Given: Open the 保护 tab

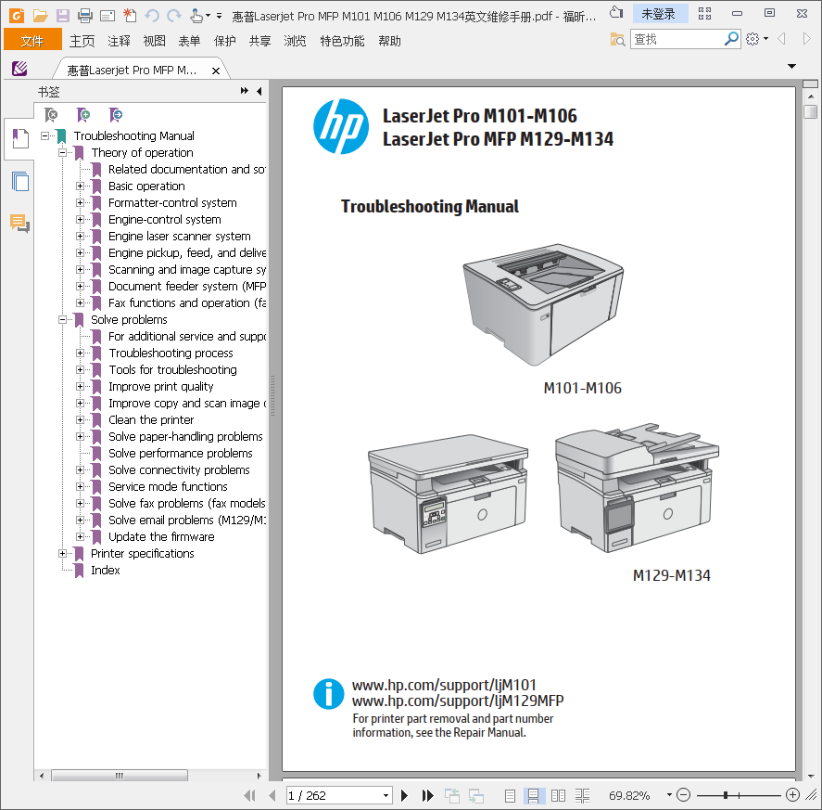Looking at the screenshot, I should [225, 41].
